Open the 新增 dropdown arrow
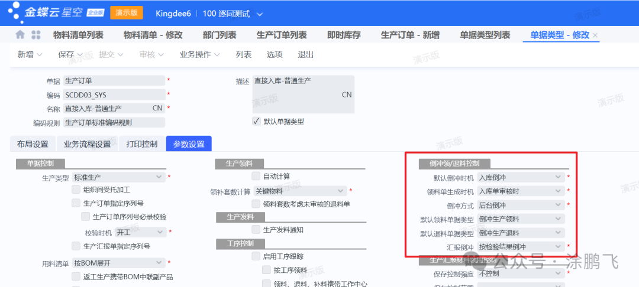This screenshot has height=287, width=639. pyautogui.click(x=40, y=55)
